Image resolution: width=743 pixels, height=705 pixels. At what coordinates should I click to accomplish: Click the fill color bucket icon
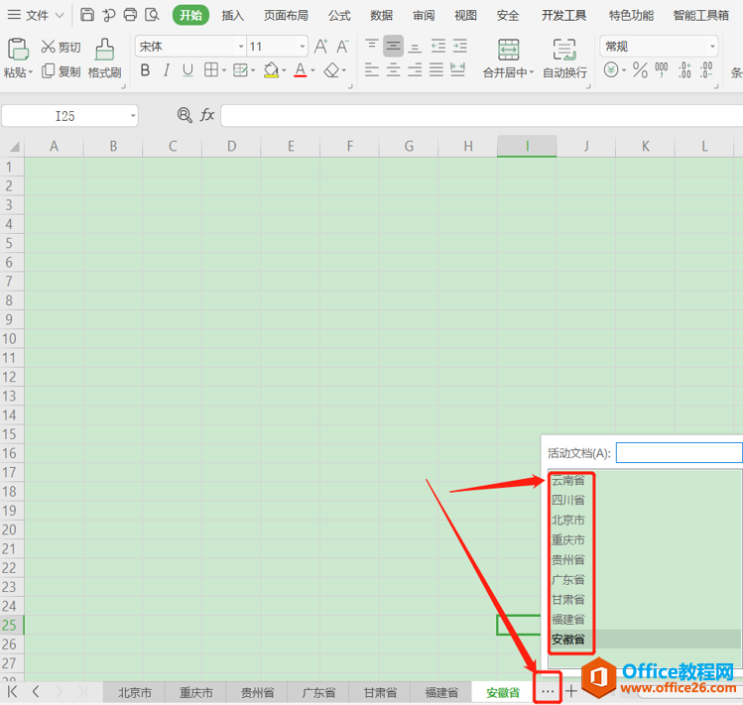pos(271,70)
